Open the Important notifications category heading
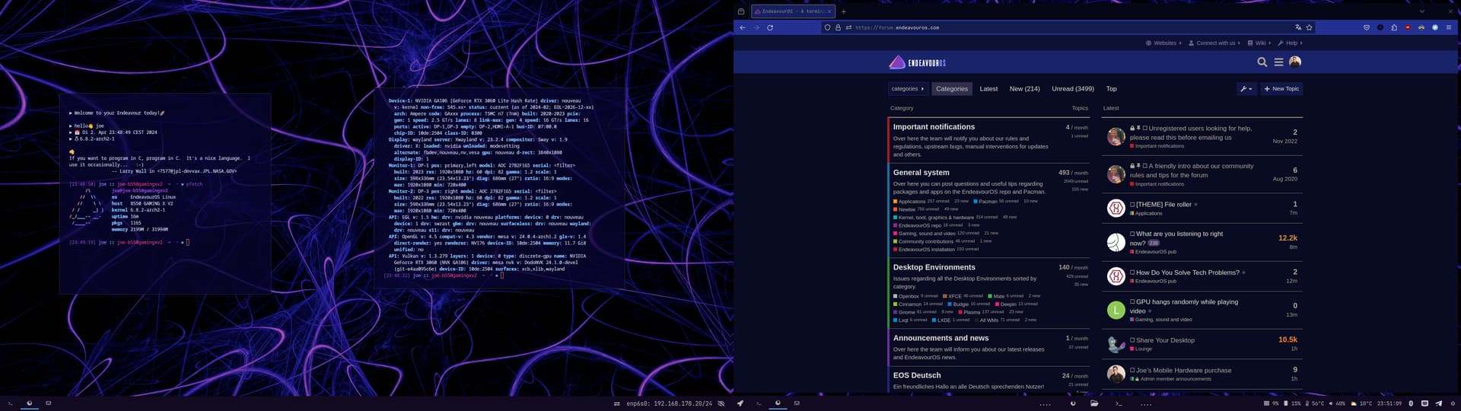1461x411 pixels. (x=934, y=127)
